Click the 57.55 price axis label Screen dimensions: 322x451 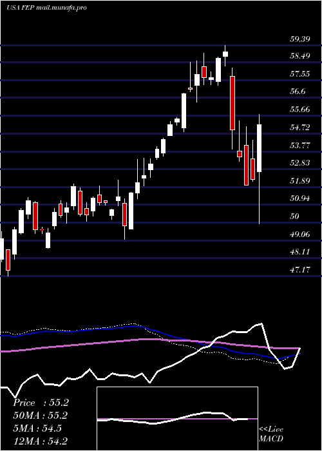point(299,74)
